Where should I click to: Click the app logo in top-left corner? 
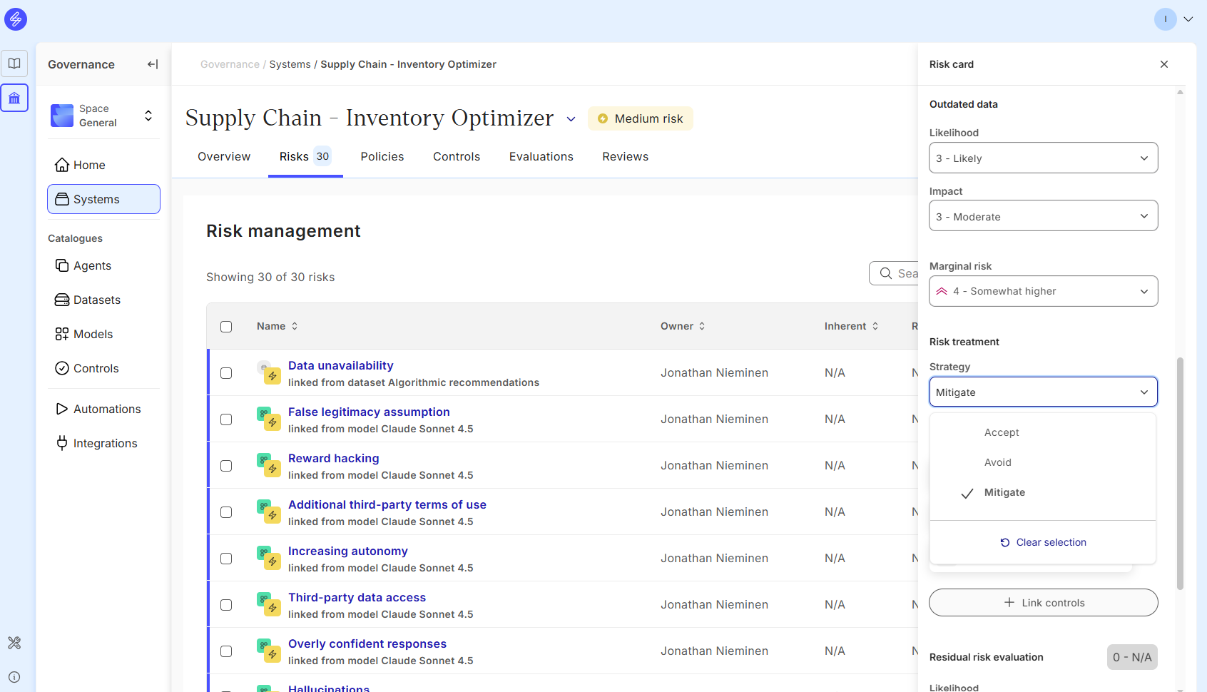click(16, 19)
